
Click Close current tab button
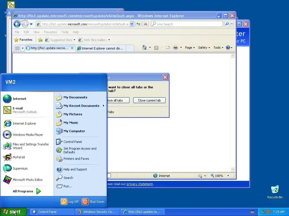point(149,100)
